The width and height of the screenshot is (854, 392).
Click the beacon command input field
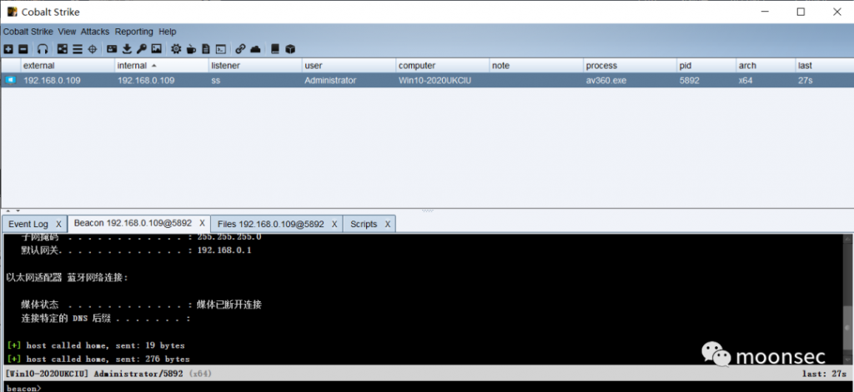point(417,387)
